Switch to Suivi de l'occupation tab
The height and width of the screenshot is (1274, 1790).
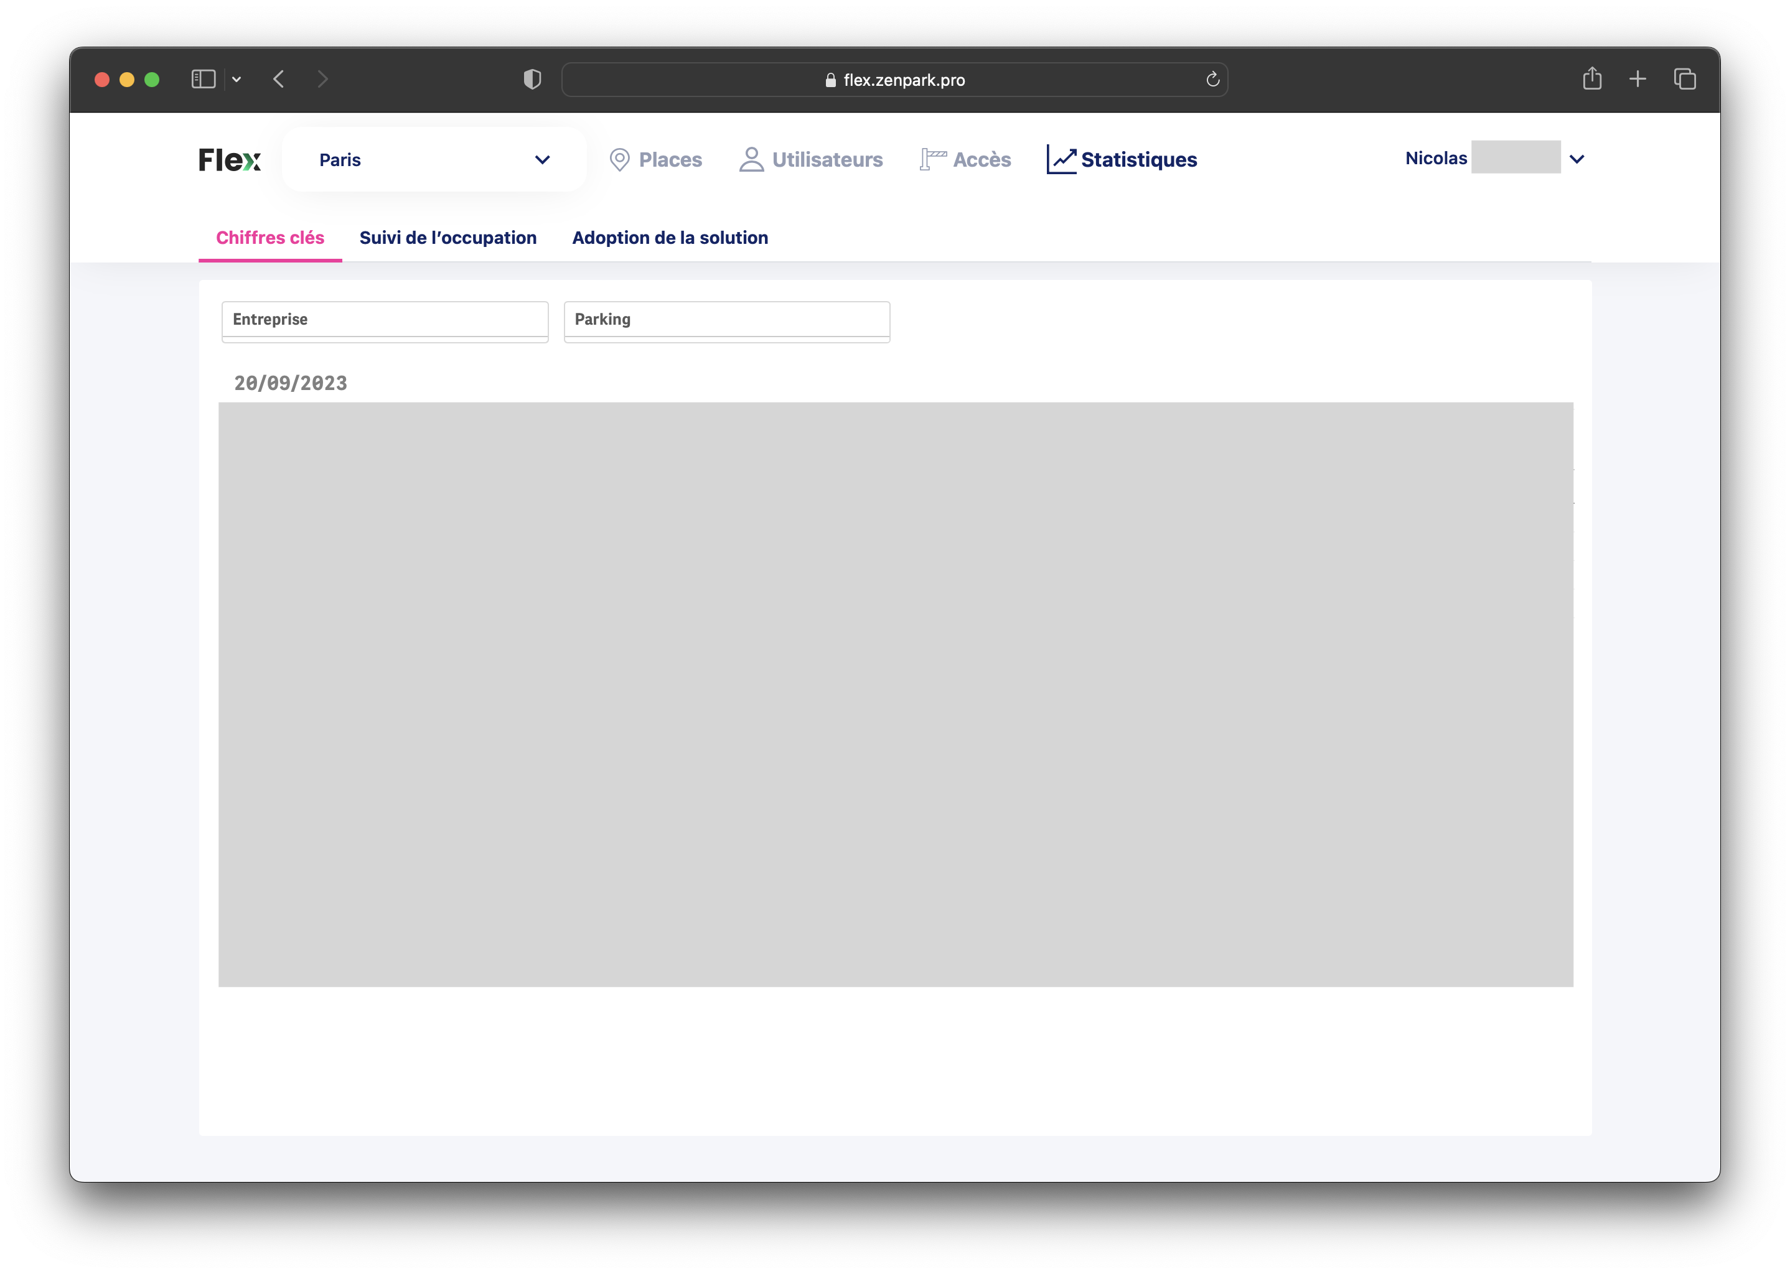coord(447,238)
